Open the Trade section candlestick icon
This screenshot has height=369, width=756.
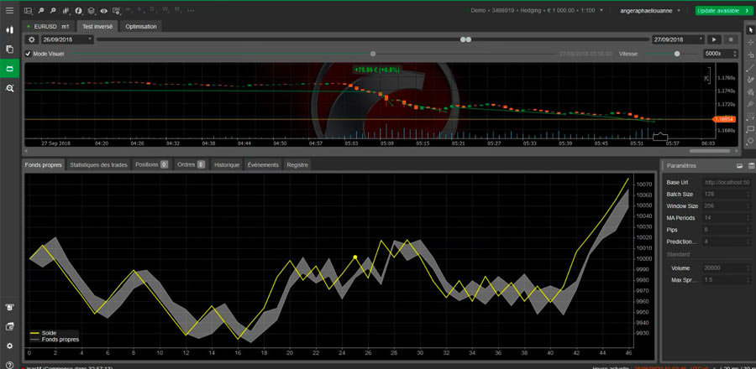coord(9,29)
